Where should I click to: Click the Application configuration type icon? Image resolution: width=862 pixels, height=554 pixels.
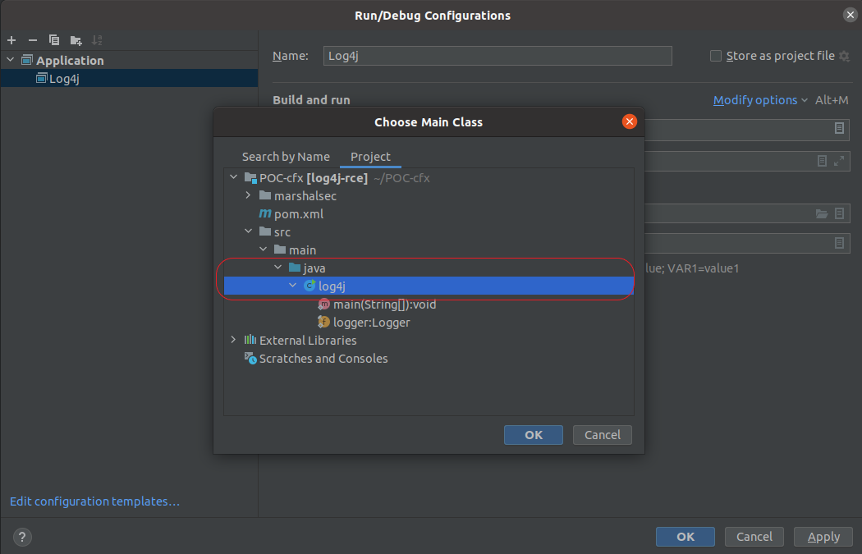(27, 60)
